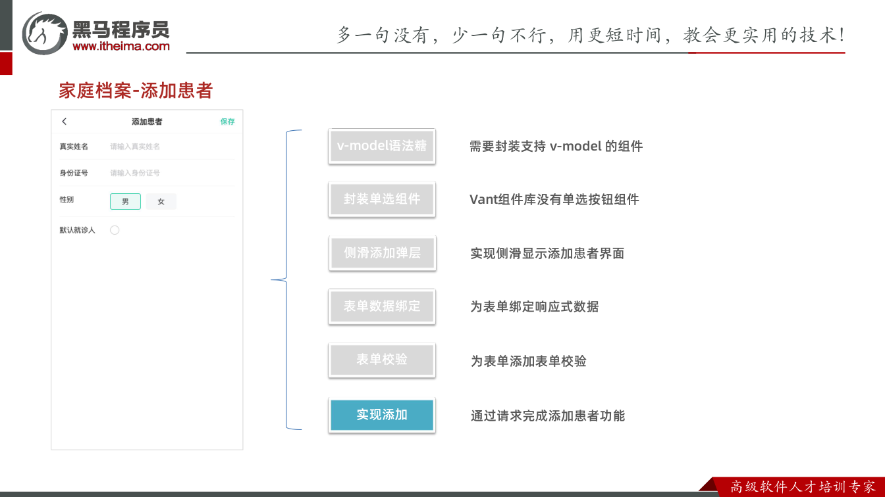885x497 pixels.
Task: Click the text 实现侧滑显示添加患者界面
Action: click(547, 254)
